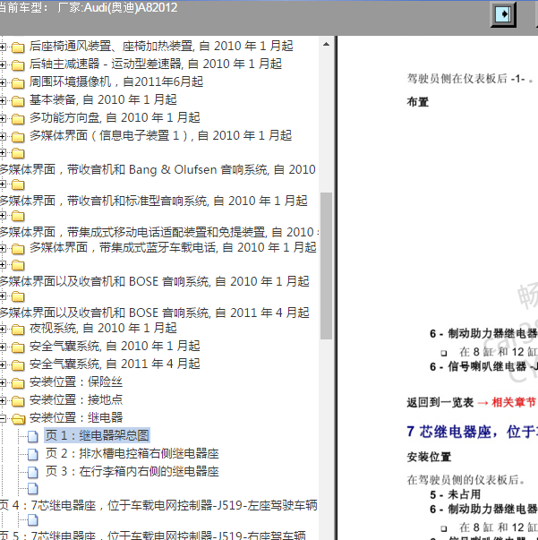The height and width of the screenshot is (540, 538).
Task: Click folder icon of 基本装备
Action: pyautogui.click(x=18, y=101)
